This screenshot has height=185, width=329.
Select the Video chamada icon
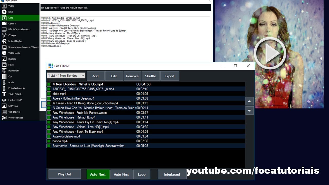pyautogui.click(x=4, y=118)
